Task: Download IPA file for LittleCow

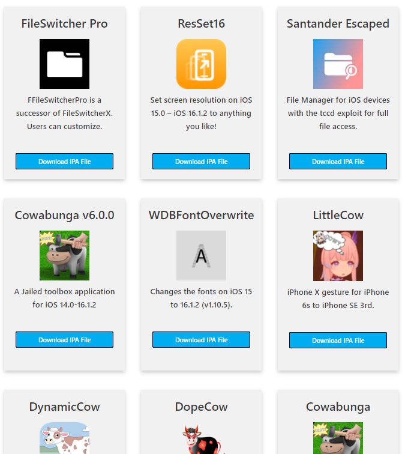Action: pyautogui.click(x=338, y=340)
